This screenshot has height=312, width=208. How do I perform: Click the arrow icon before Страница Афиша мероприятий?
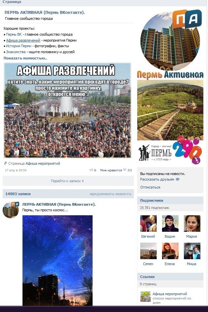point(6,163)
